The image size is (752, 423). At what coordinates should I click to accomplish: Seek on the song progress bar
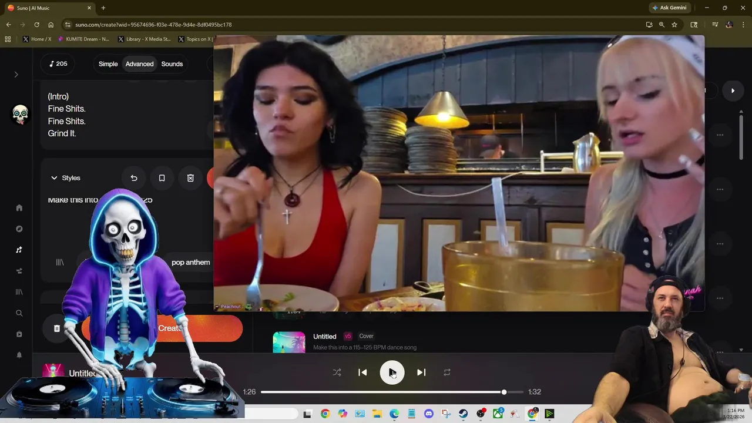click(392, 392)
